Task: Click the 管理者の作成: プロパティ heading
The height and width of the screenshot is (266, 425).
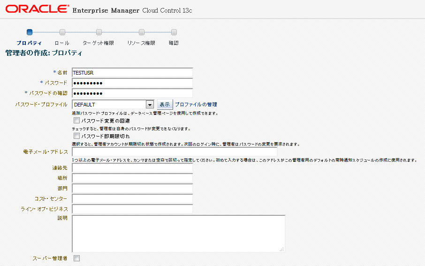Action: point(44,53)
